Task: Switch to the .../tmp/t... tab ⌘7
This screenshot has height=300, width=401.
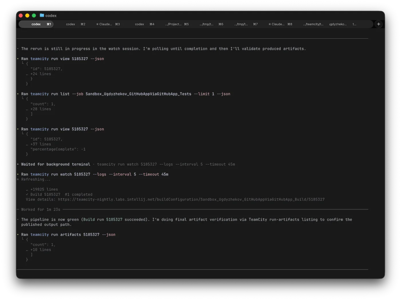Action: pyautogui.click(x=246, y=24)
